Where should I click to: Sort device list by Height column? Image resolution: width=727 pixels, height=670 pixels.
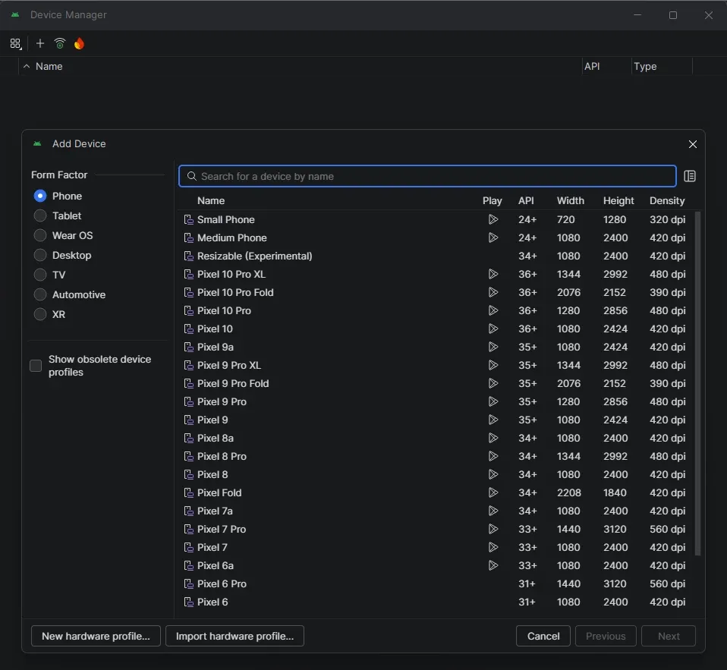[618, 201]
